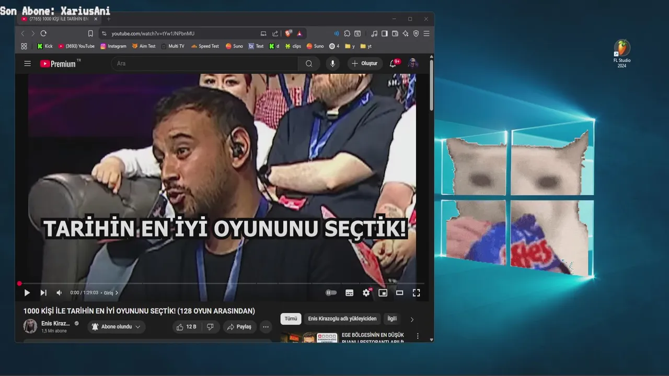Screen dimensions: 669x376
Task: Reload the page in browser
Action: point(43,33)
